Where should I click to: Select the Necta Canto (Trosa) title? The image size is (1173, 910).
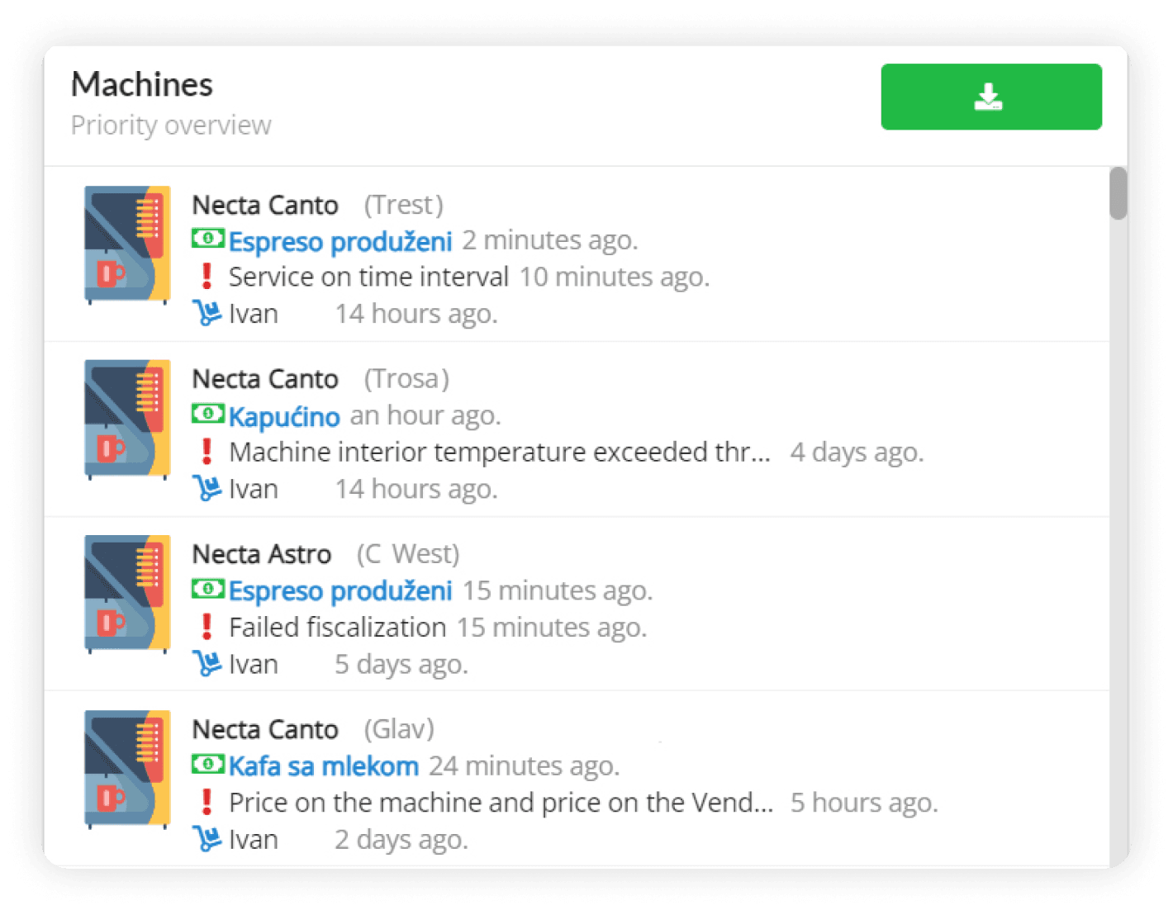click(x=265, y=379)
